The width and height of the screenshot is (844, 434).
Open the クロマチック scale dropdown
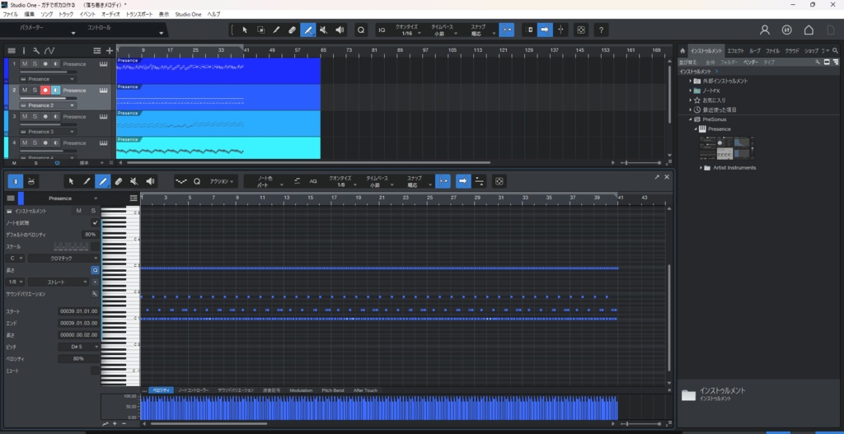click(64, 258)
